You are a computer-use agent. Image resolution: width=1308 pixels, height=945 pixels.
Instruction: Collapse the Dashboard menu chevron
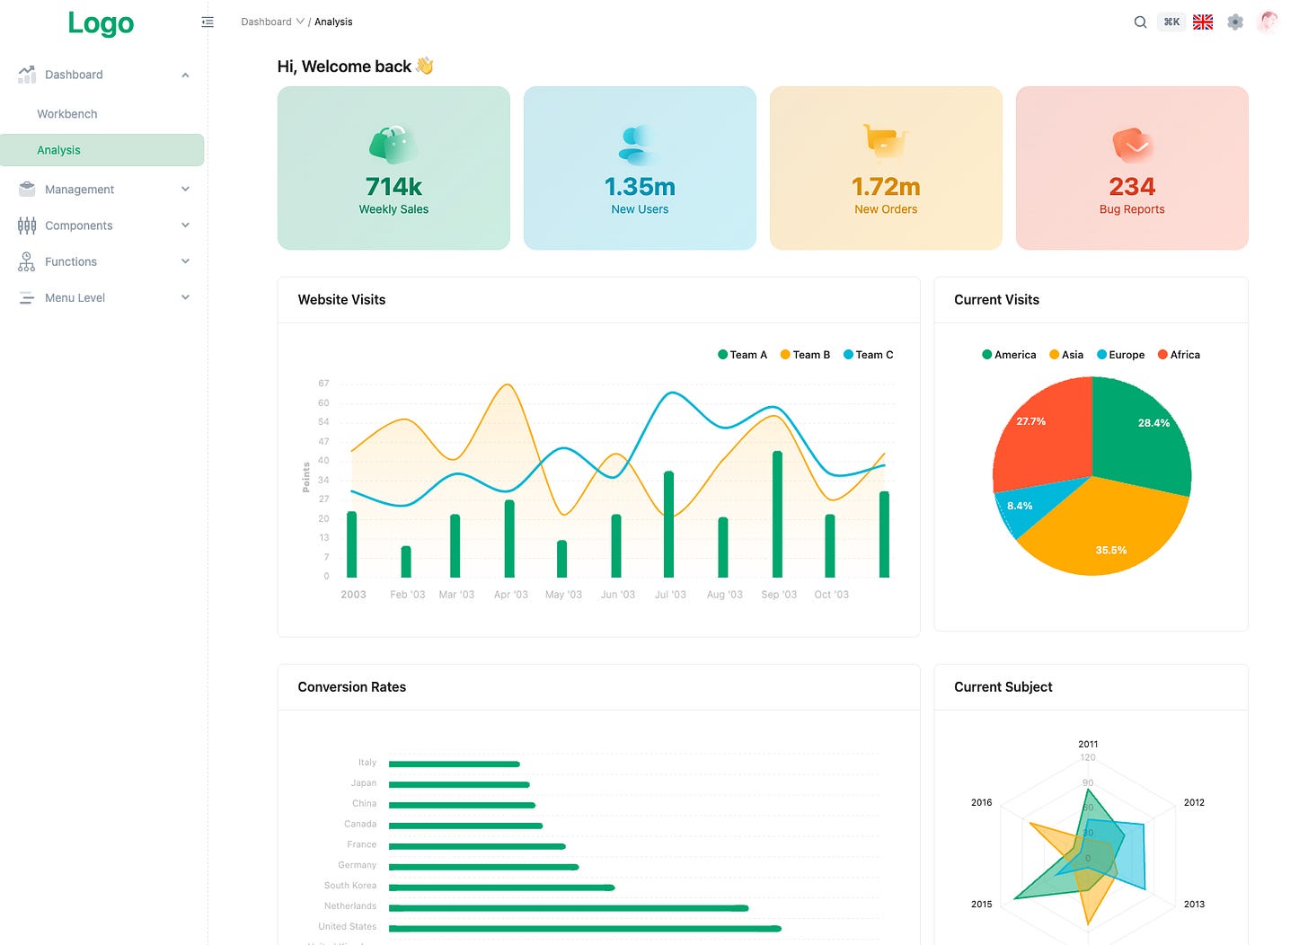tap(185, 75)
